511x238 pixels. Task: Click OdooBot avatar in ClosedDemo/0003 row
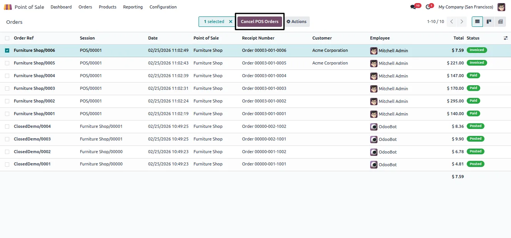(x=374, y=139)
